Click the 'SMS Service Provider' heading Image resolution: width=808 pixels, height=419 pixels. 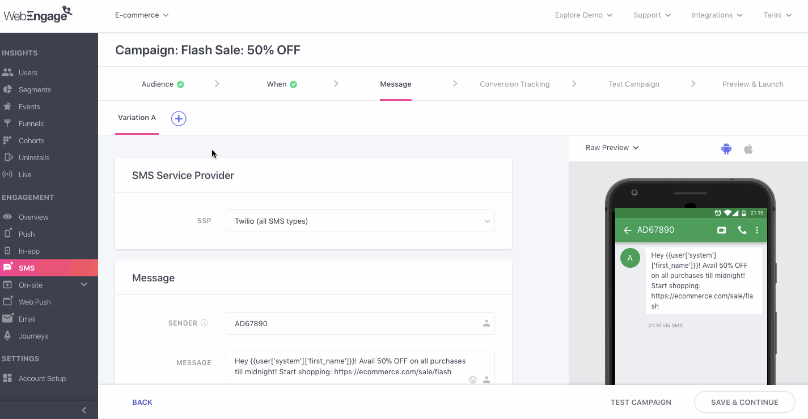tap(183, 176)
